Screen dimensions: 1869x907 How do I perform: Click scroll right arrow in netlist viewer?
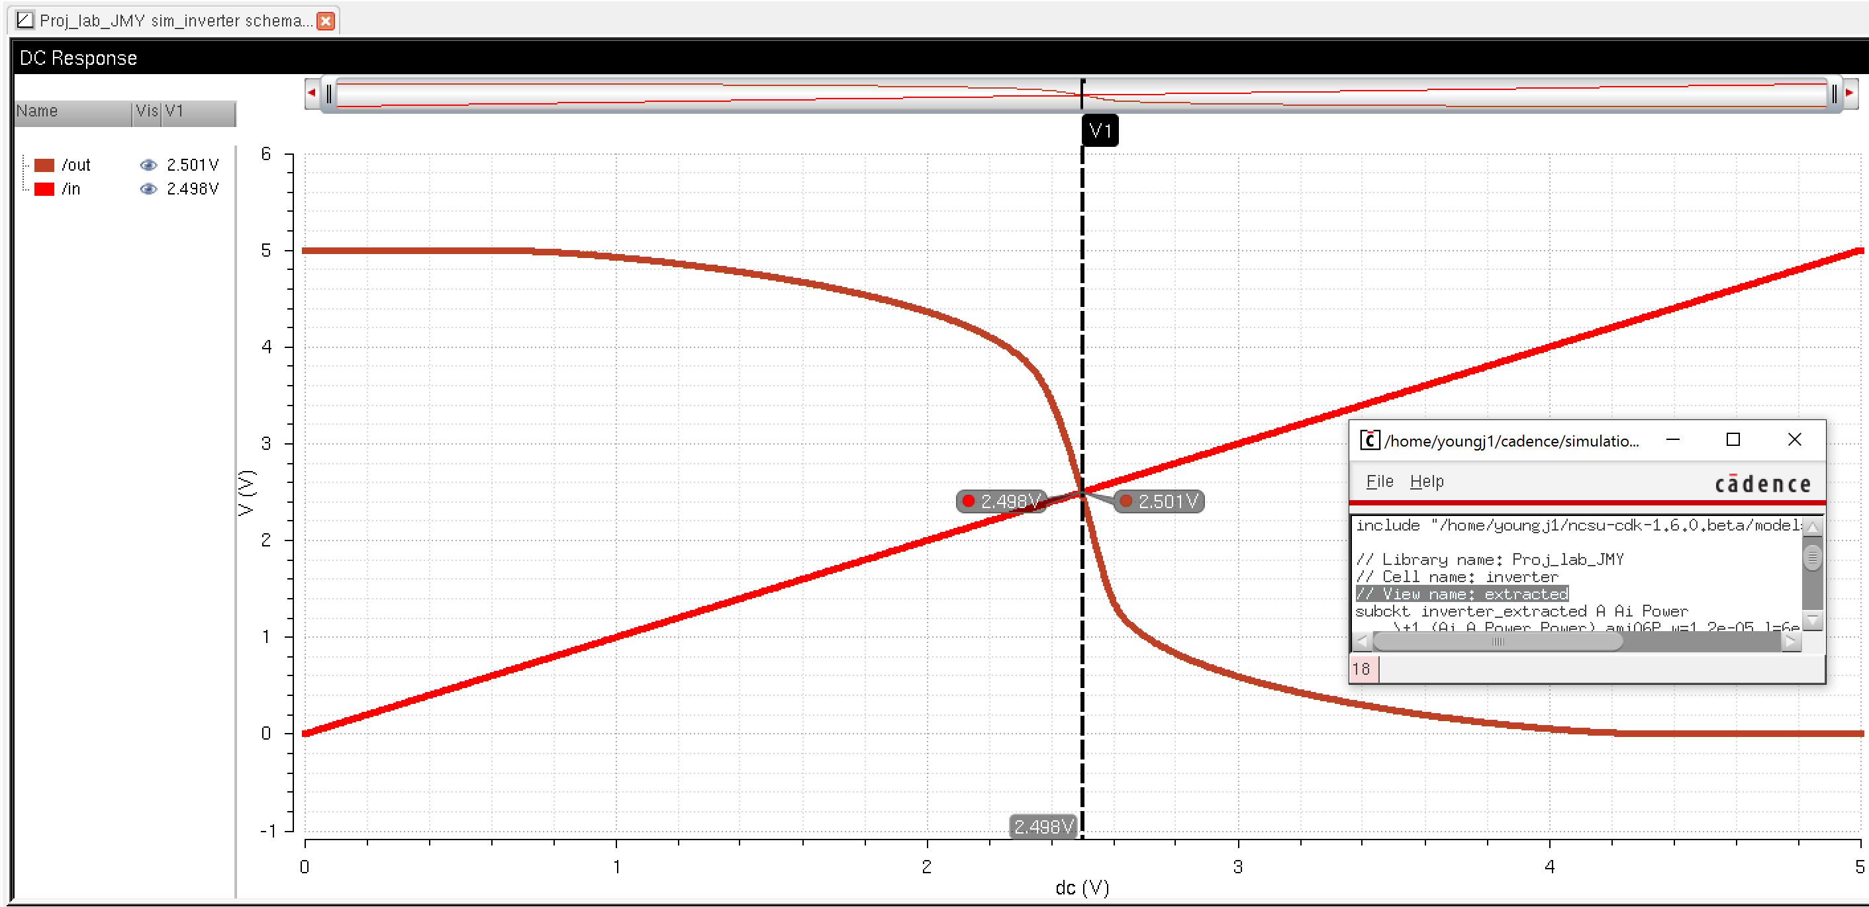click(x=1792, y=642)
